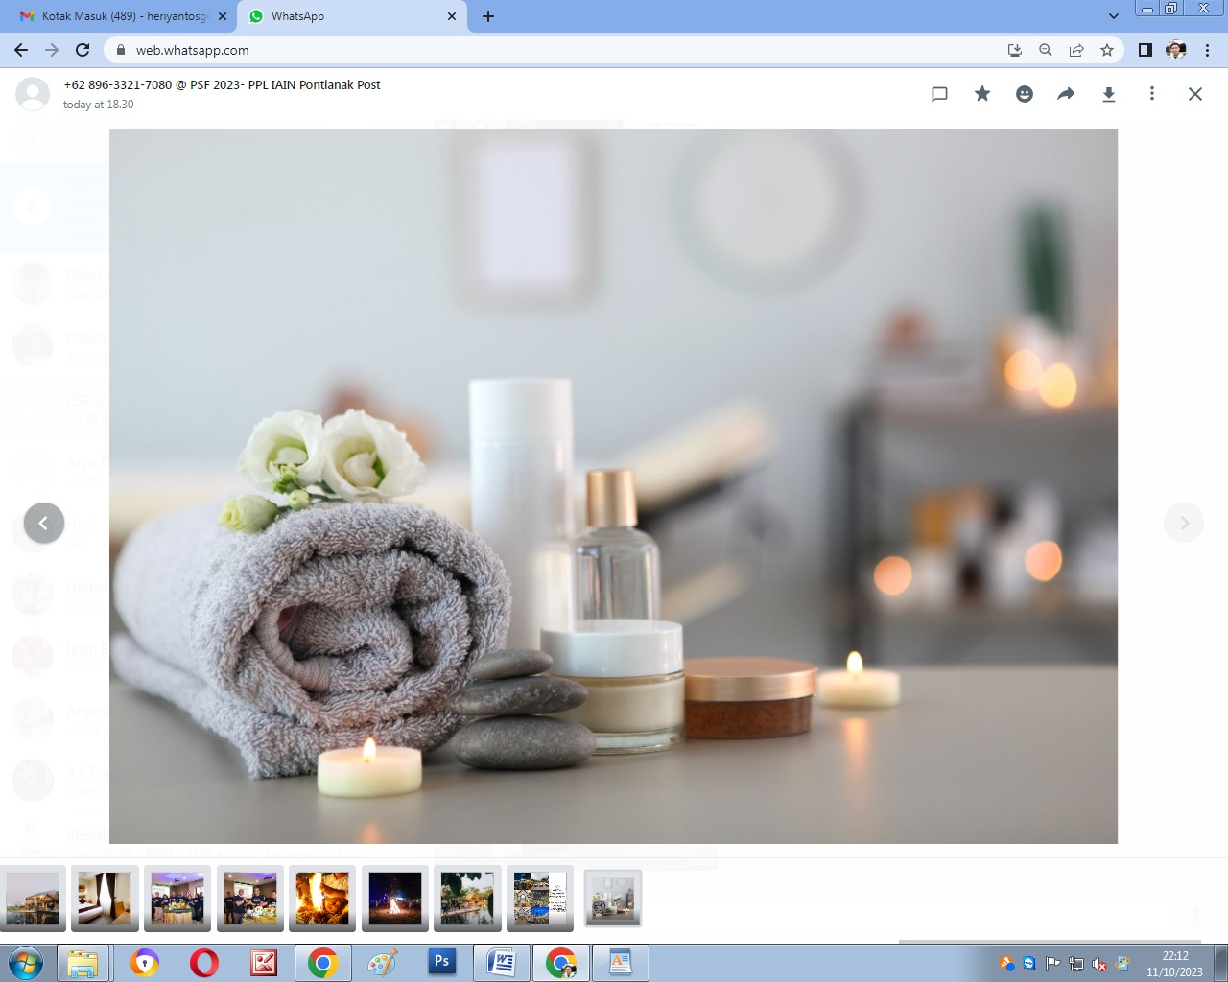Reply to this photo with the message icon
This screenshot has height=982, width=1228.
point(939,94)
